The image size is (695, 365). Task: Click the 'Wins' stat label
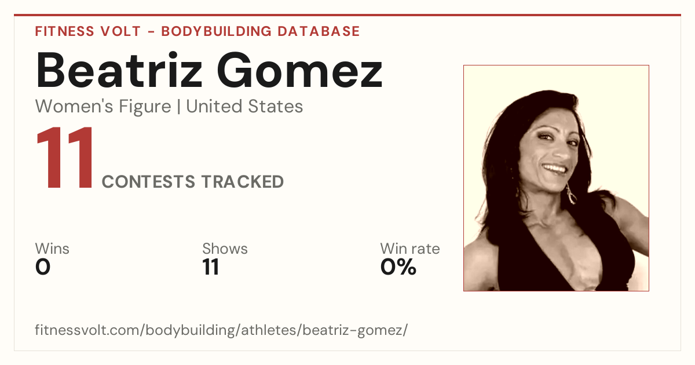pos(52,249)
